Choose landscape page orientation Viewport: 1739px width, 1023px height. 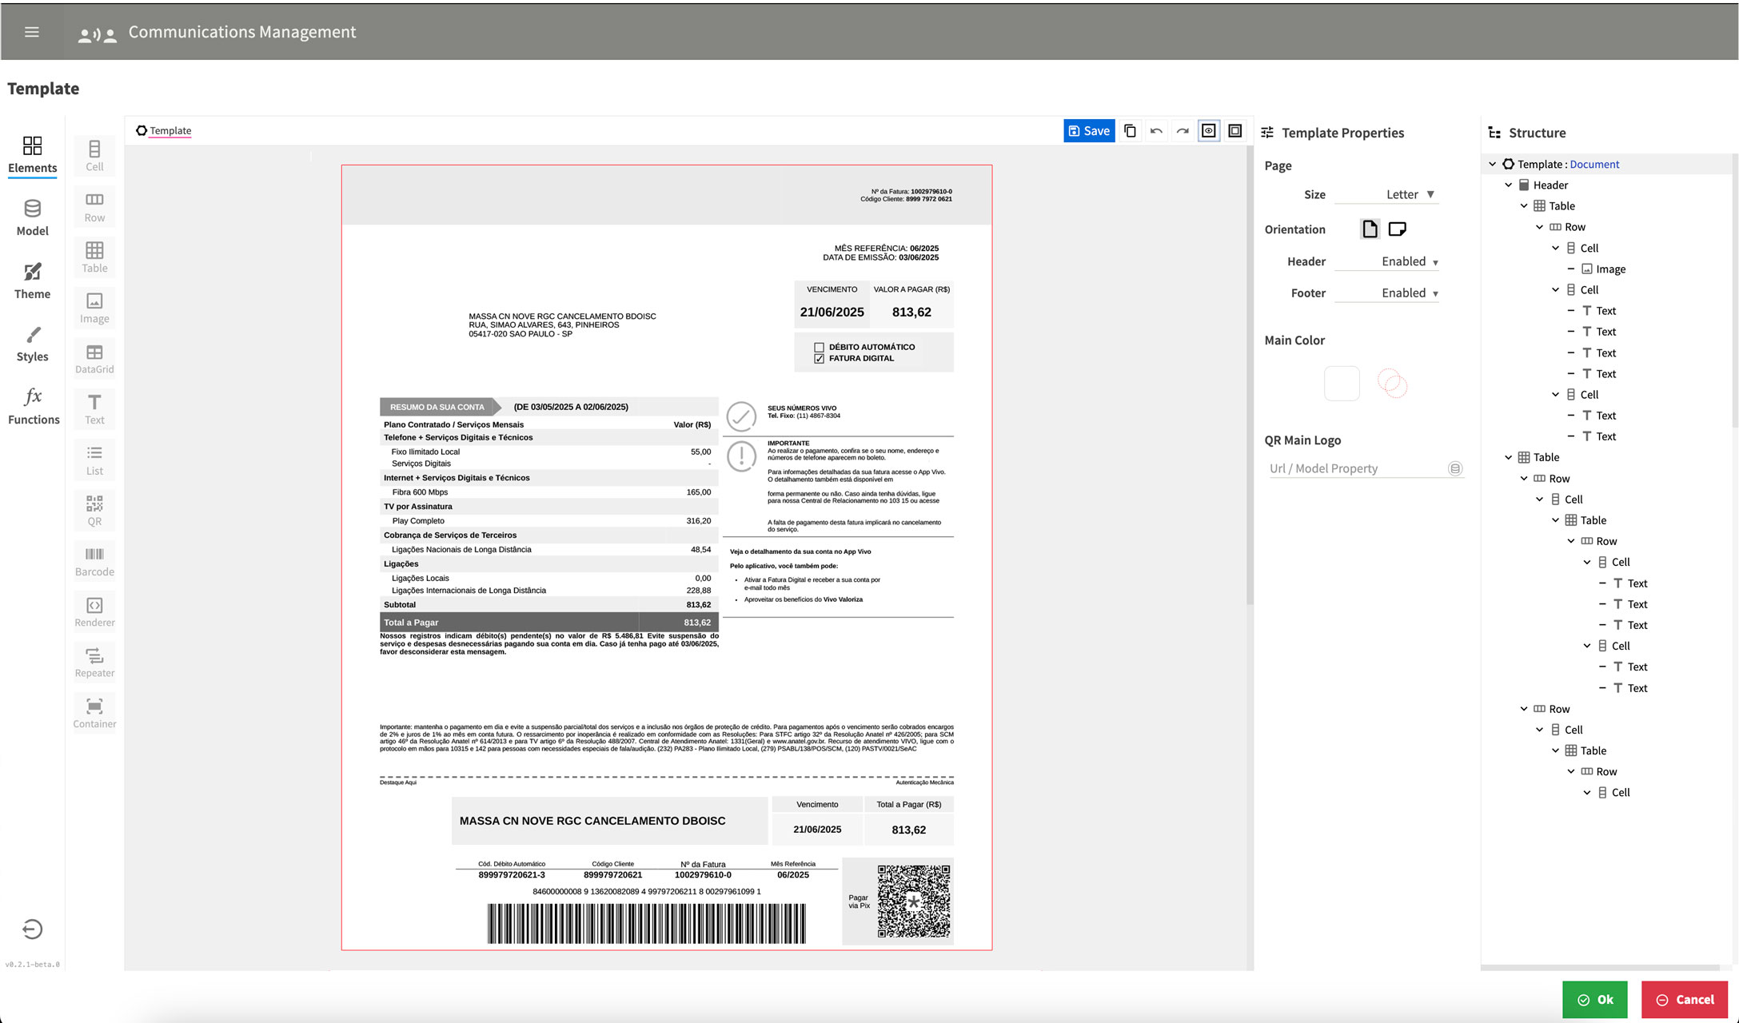click(1397, 229)
